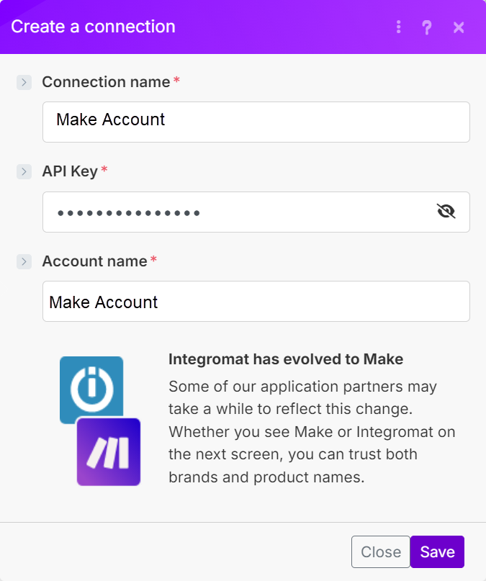Click the question mark help icon

pos(427,27)
